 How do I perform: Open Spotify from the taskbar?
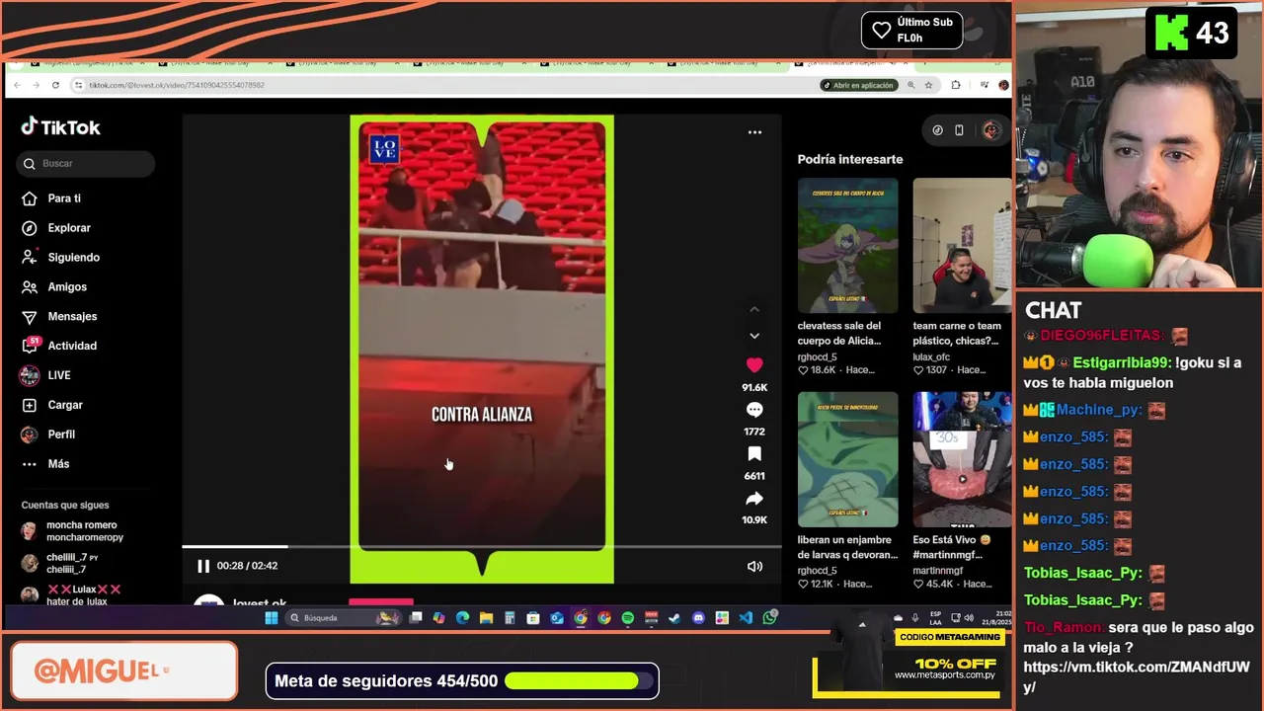tap(628, 618)
